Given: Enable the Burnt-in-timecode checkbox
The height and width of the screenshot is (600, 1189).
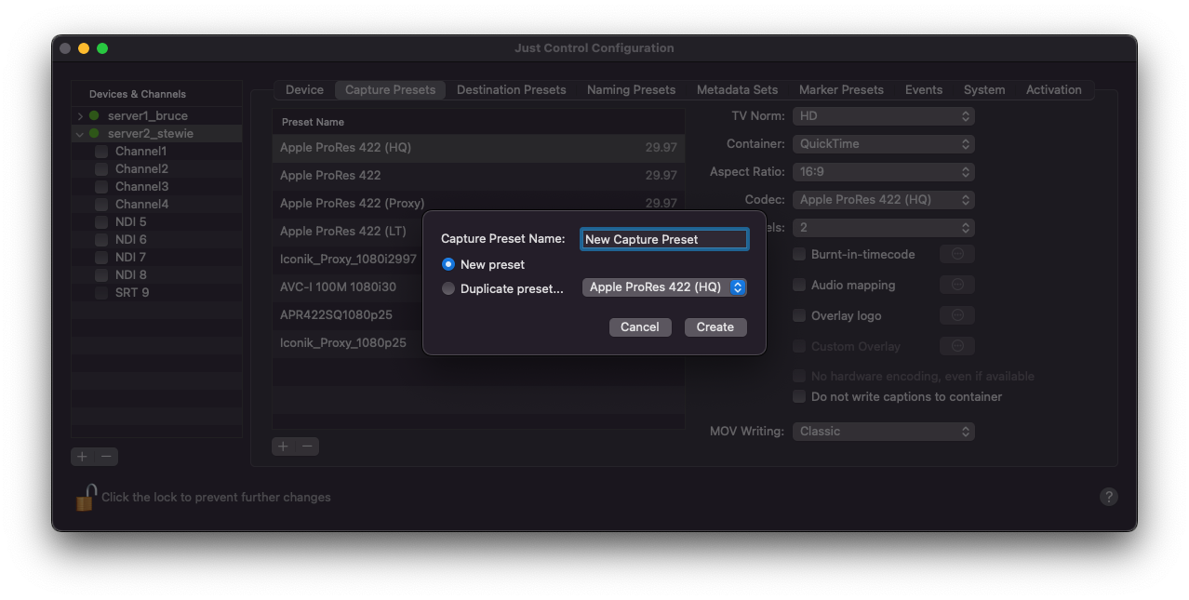Looking at the screenshot, I should tap(799, 254).
